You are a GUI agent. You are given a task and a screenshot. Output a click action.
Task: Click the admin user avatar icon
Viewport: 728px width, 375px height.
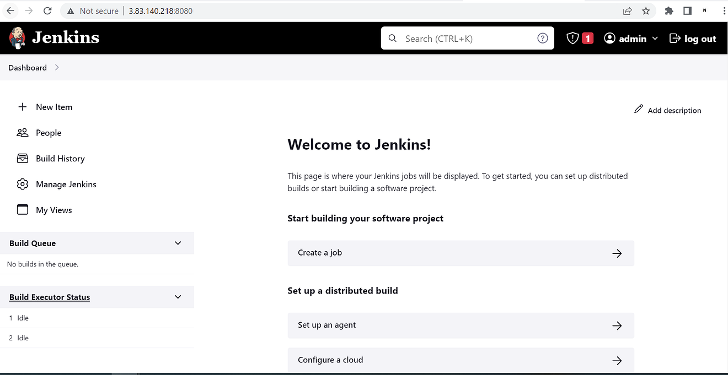(x=609, y=38)
